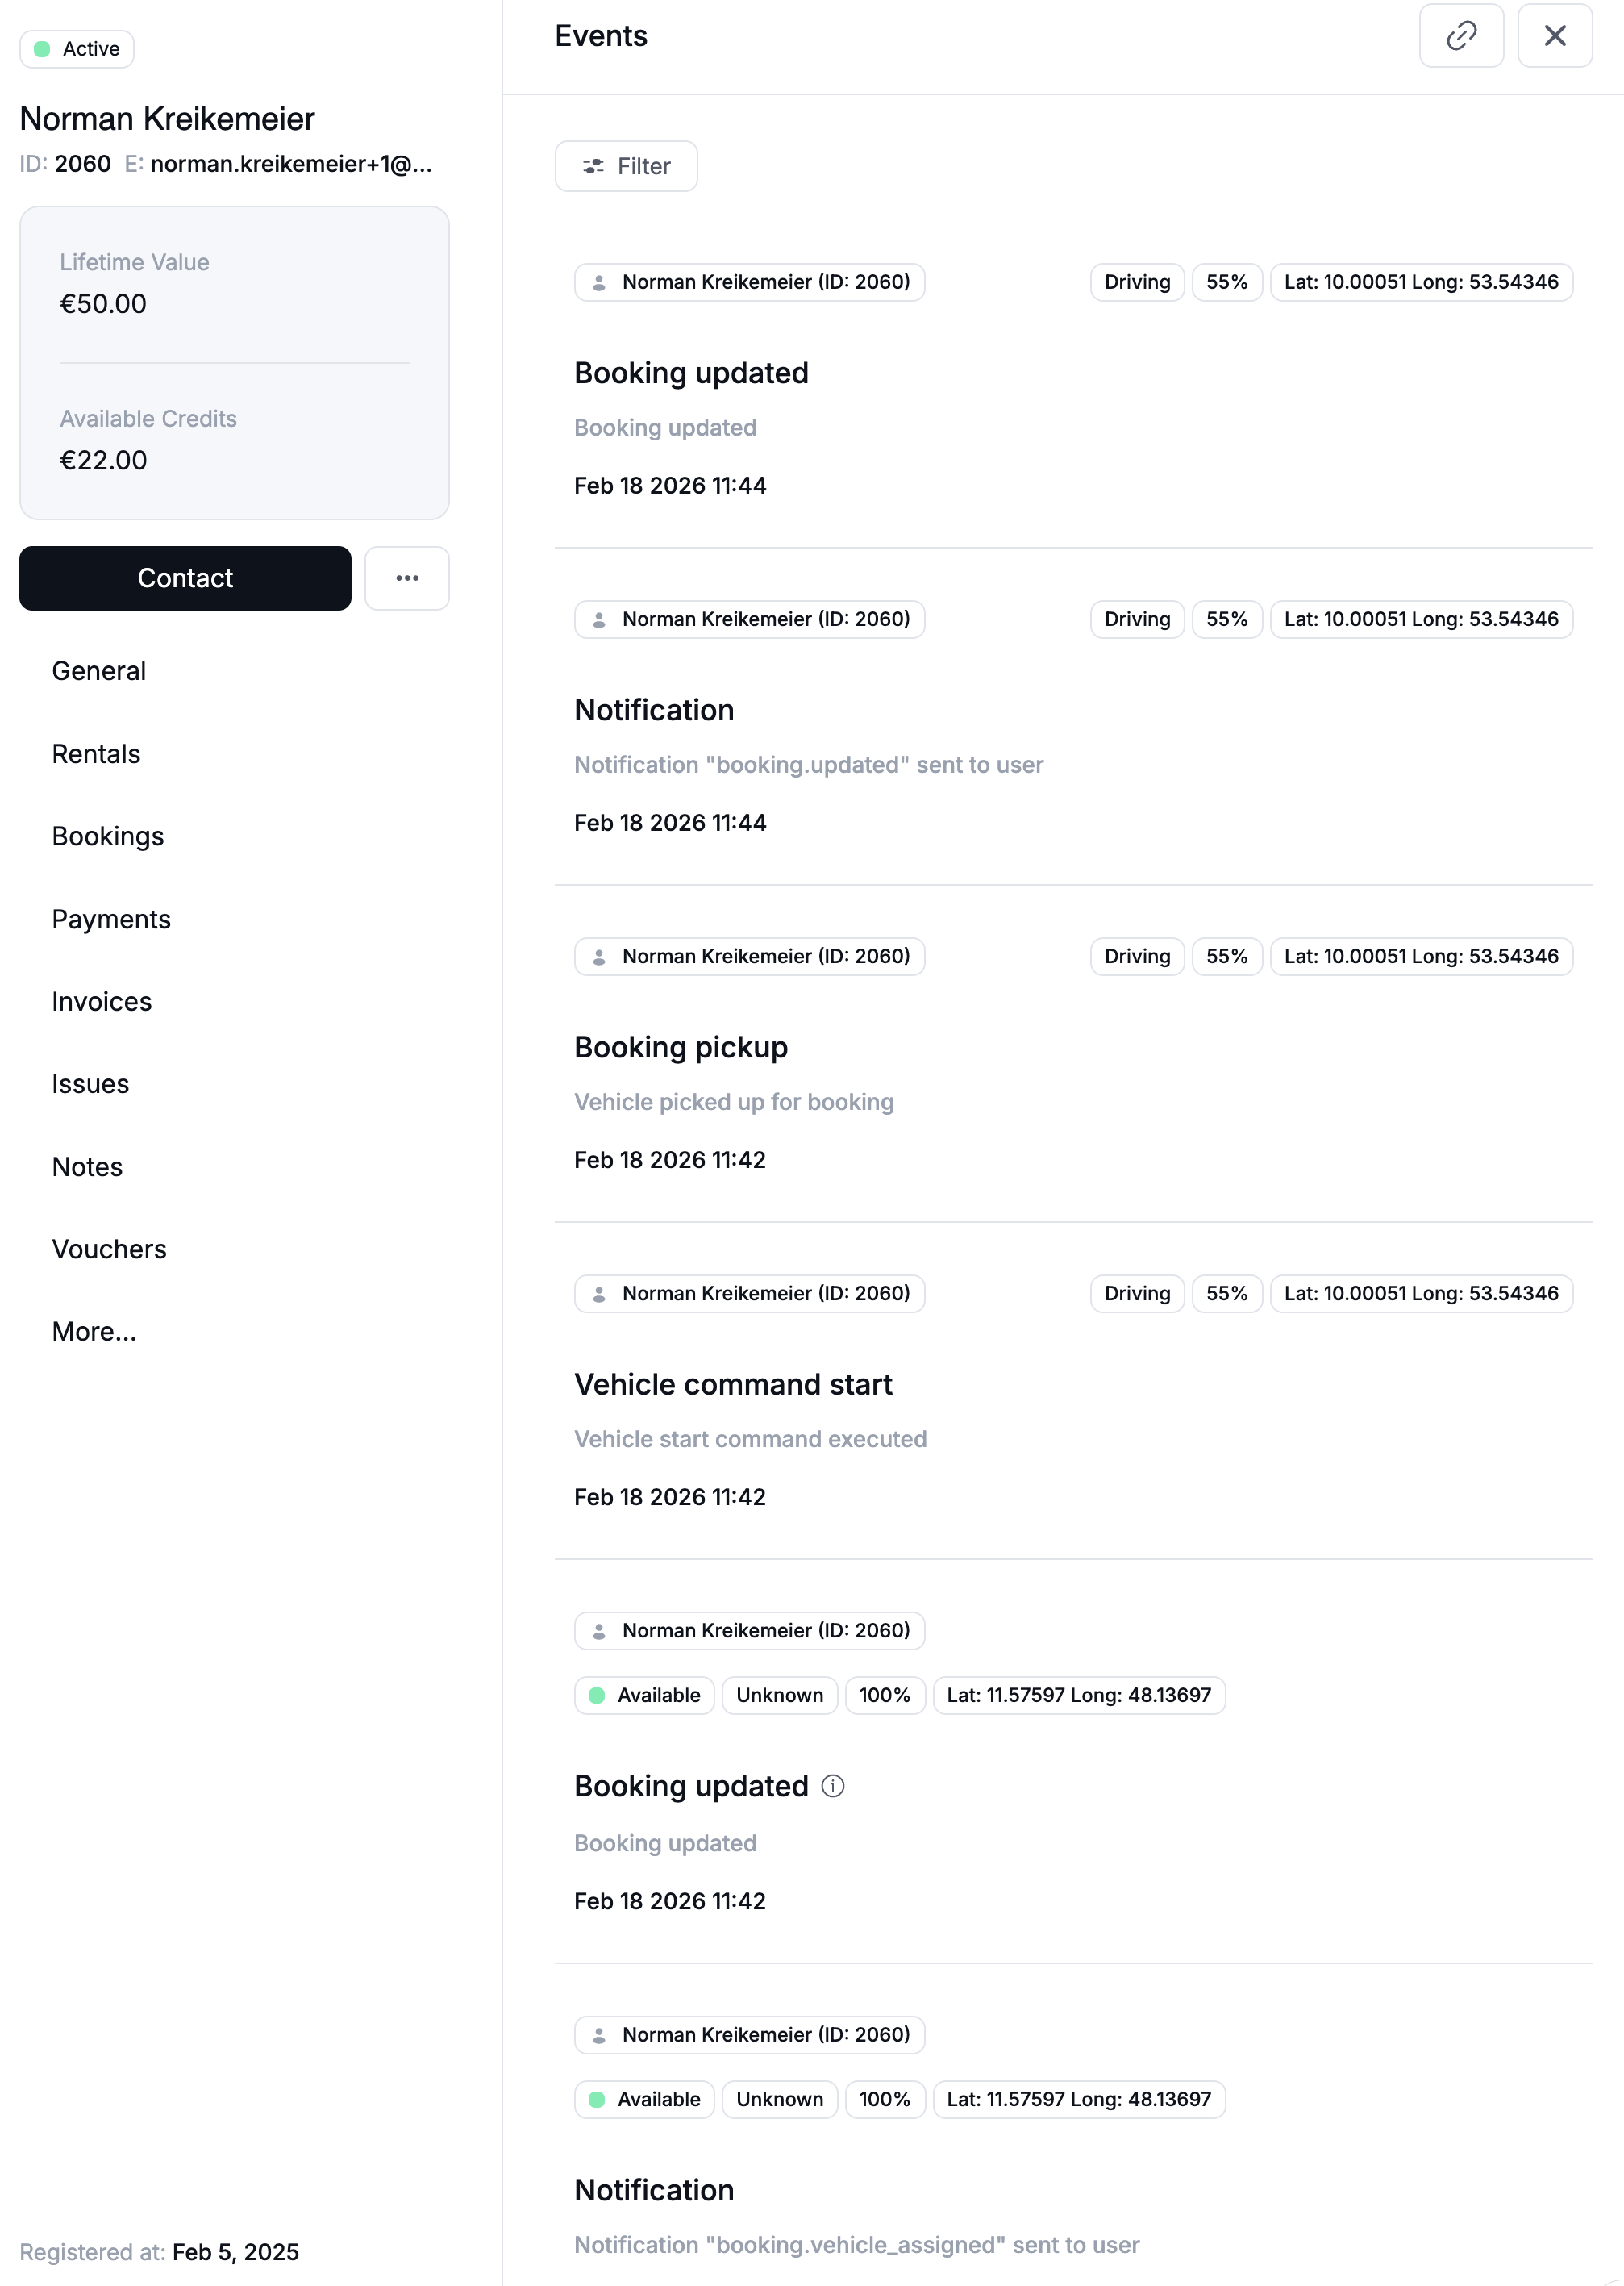Image resolution: width=1624 pixels, height=2286 pixels.
Task: Click the user icon in the Vehicle command start chip
Action: pos(599,1294)
